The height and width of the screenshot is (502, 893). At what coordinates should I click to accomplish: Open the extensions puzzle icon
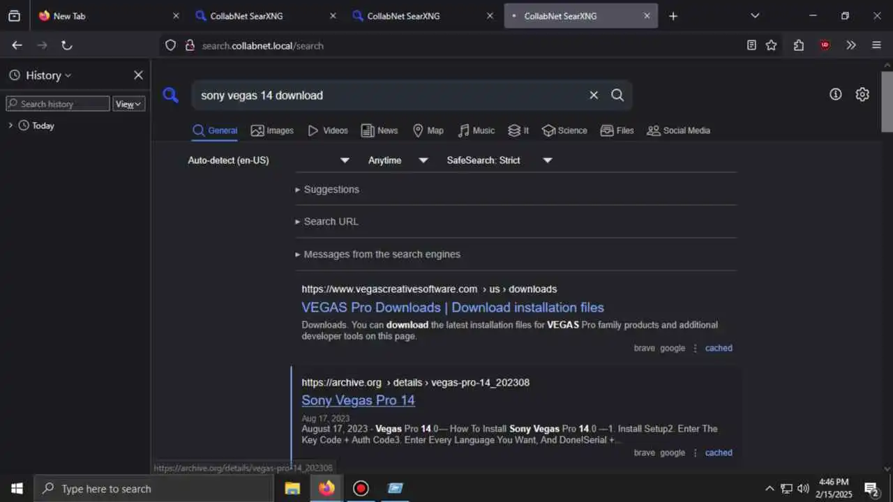point(799,45)
